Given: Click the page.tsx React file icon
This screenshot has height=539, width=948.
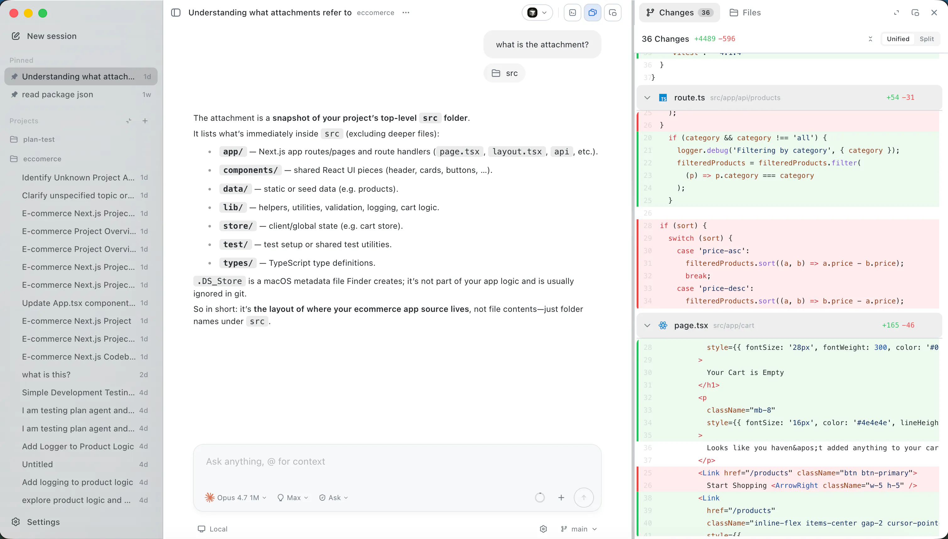Looking at the screenshot, I should [x=663, y=325].
